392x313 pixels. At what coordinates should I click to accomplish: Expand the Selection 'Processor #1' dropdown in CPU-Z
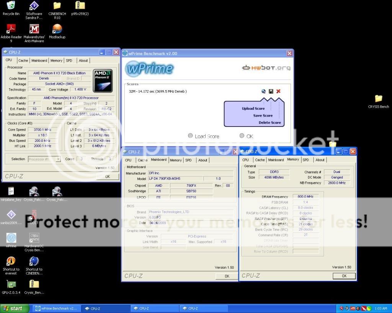(58, 159)
